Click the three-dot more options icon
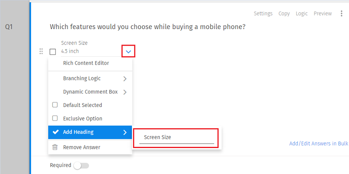This screenshot has width=349, height=174. point(342,14)
